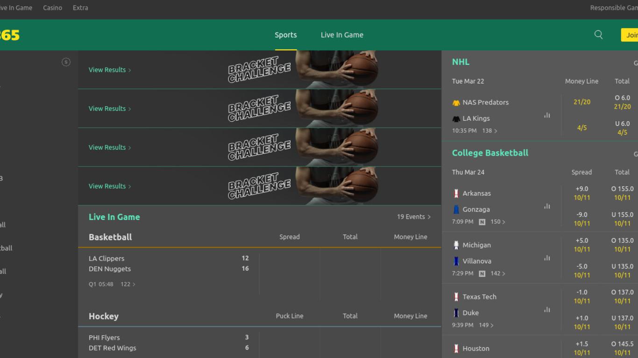Bet LA Kings money line 4/5
Viewport: 638px width, 358px height.
pyautogui.click(x=582, y=128)
